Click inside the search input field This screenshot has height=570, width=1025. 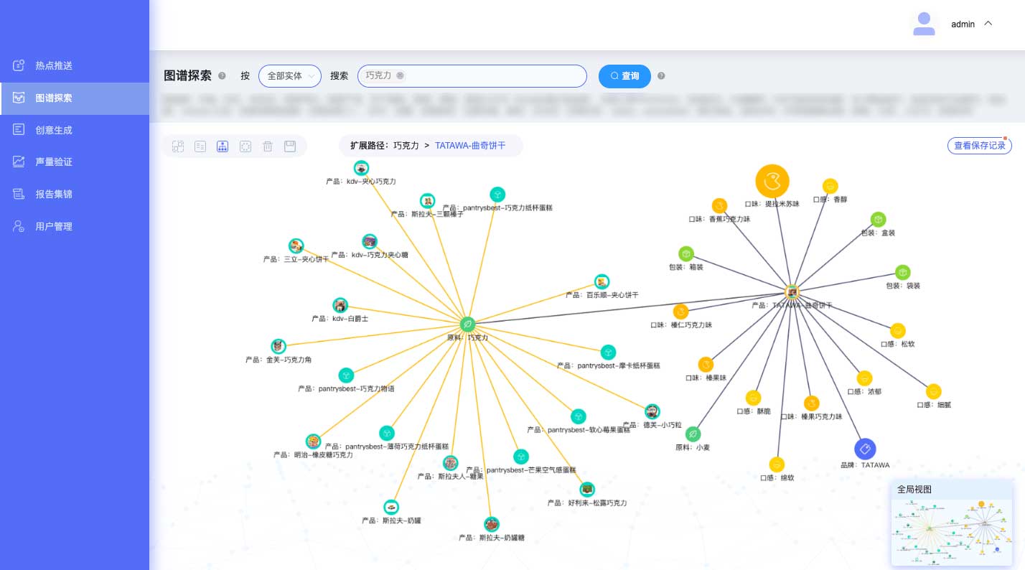click(x=495, y=76)
